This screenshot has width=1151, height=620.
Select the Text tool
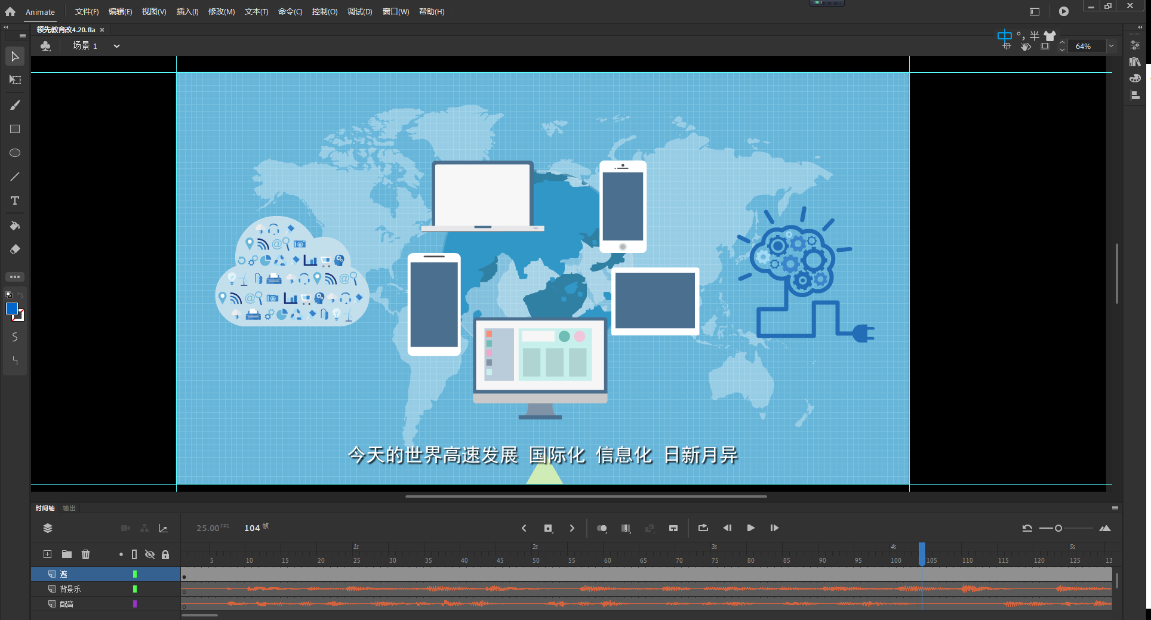[x=15, y=201]
